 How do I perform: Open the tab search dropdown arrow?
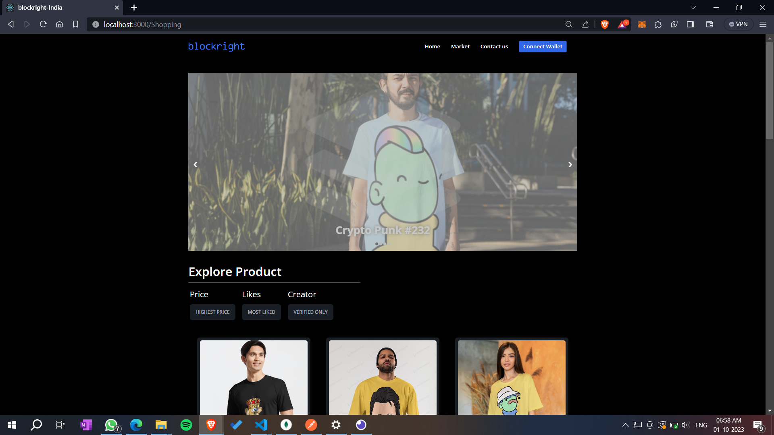coord(693,8)
